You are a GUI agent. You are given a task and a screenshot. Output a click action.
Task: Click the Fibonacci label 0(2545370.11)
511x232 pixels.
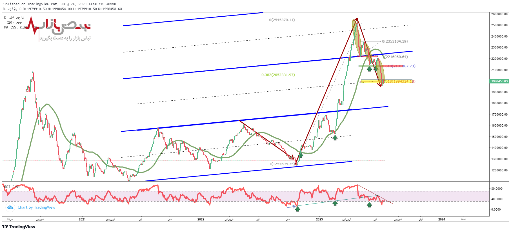[x=282, y=20]
